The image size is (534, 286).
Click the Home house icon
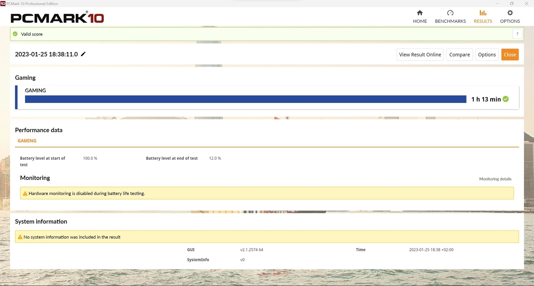click(x=420, y=13)
